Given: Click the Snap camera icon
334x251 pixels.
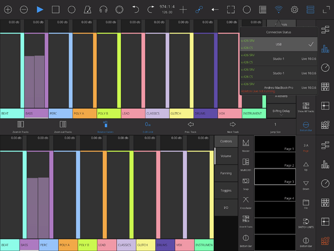Looking at the screenshot, I should tap(246, 181).
